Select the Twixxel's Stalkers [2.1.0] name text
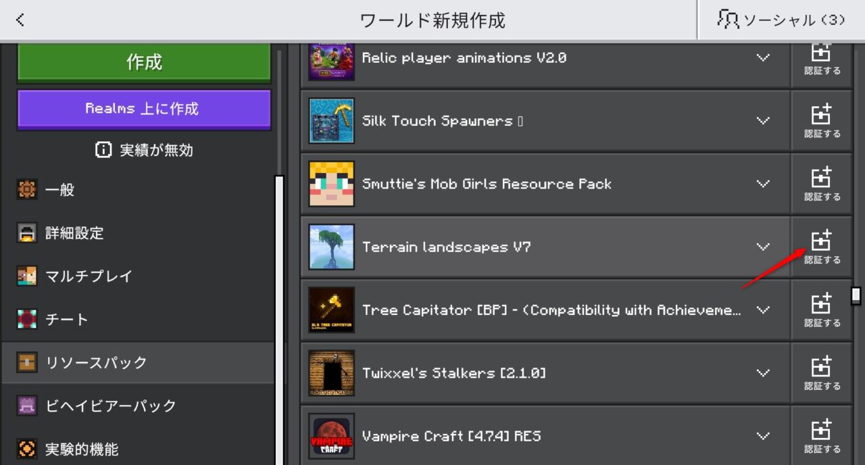This screenshot has width=865, height=465. pyautogui.click(x=454, y=373)
